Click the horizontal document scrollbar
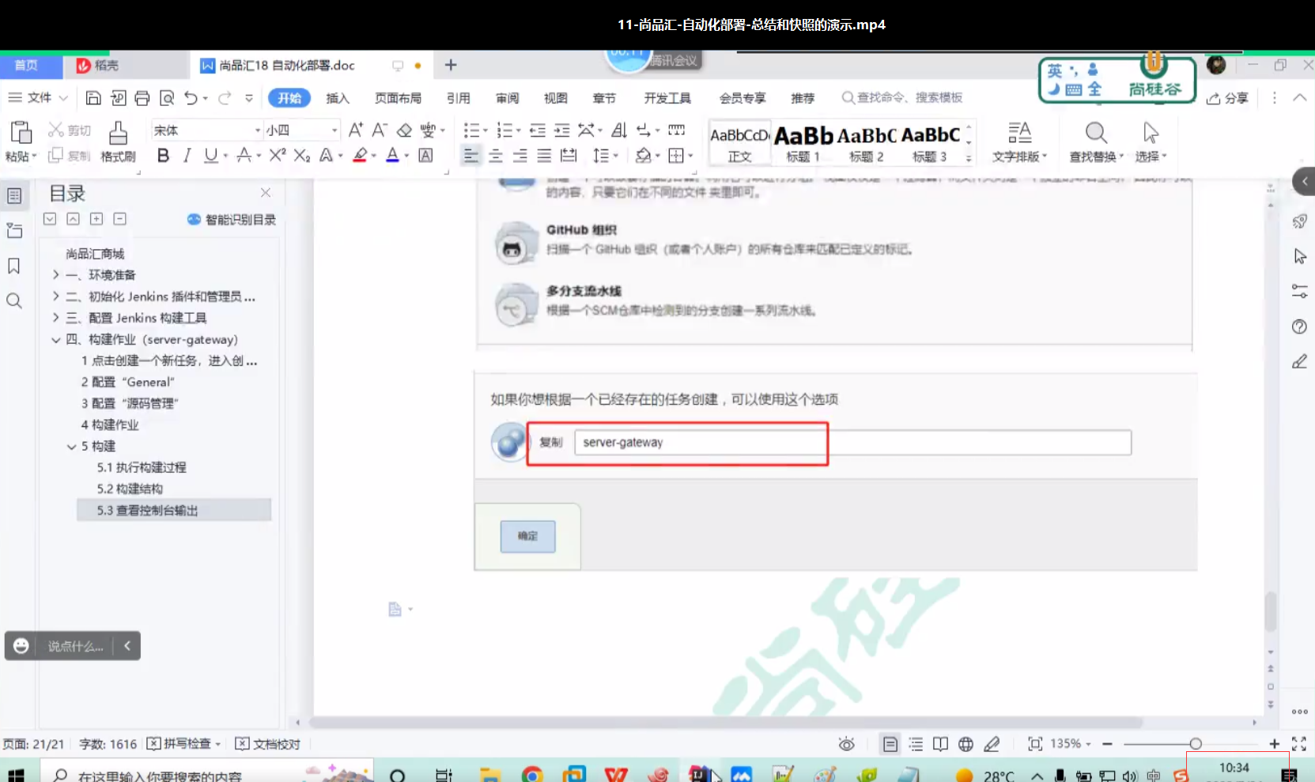Image resolution: width=1315 pixels, height=782 pixels. pos(725,723)
